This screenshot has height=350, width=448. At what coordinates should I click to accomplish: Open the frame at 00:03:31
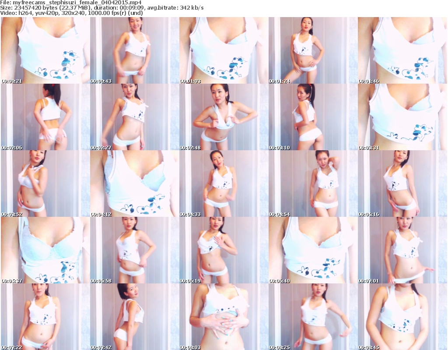click(402, 117)
